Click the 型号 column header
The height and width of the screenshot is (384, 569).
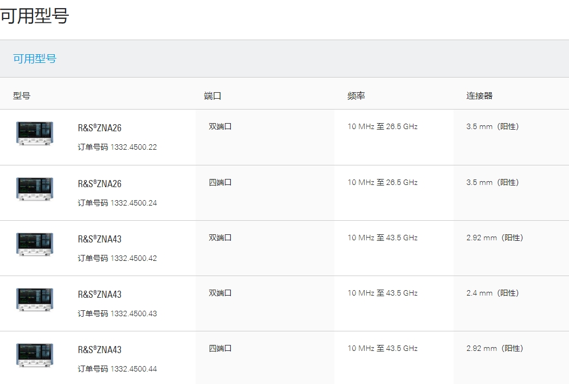point(22,96)
